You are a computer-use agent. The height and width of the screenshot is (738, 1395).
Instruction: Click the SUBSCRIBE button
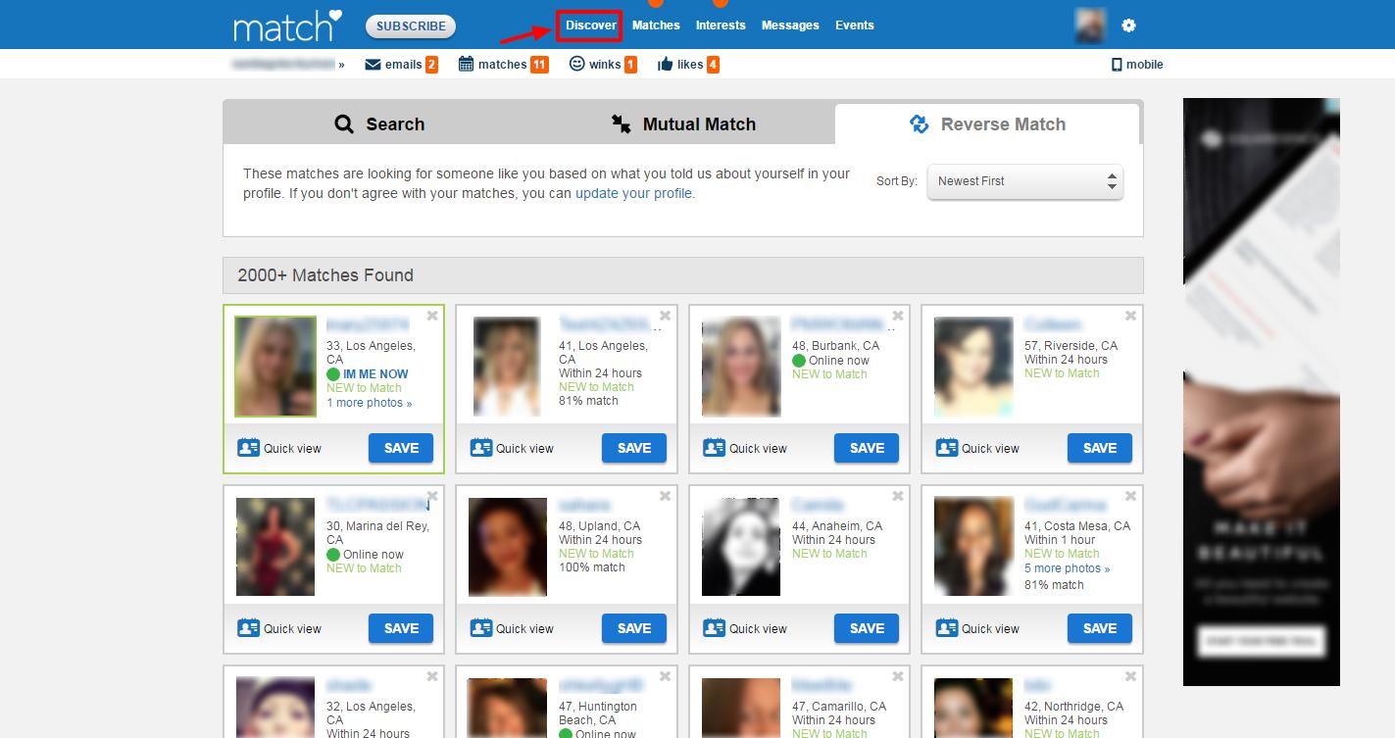tap(411, 26)
